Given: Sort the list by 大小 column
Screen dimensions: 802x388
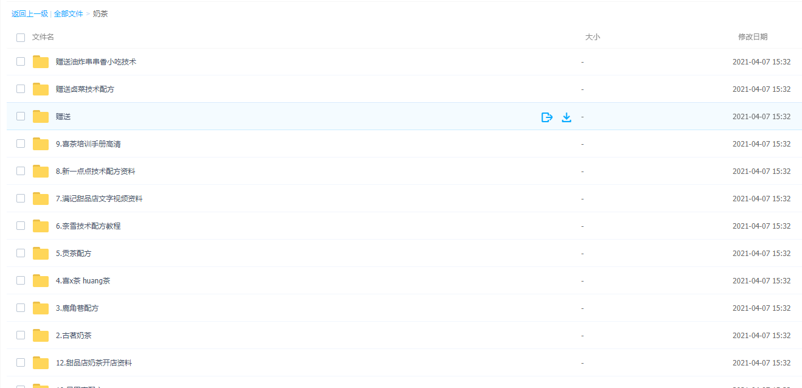Looking at the screenshot, I should click(592, 37).
